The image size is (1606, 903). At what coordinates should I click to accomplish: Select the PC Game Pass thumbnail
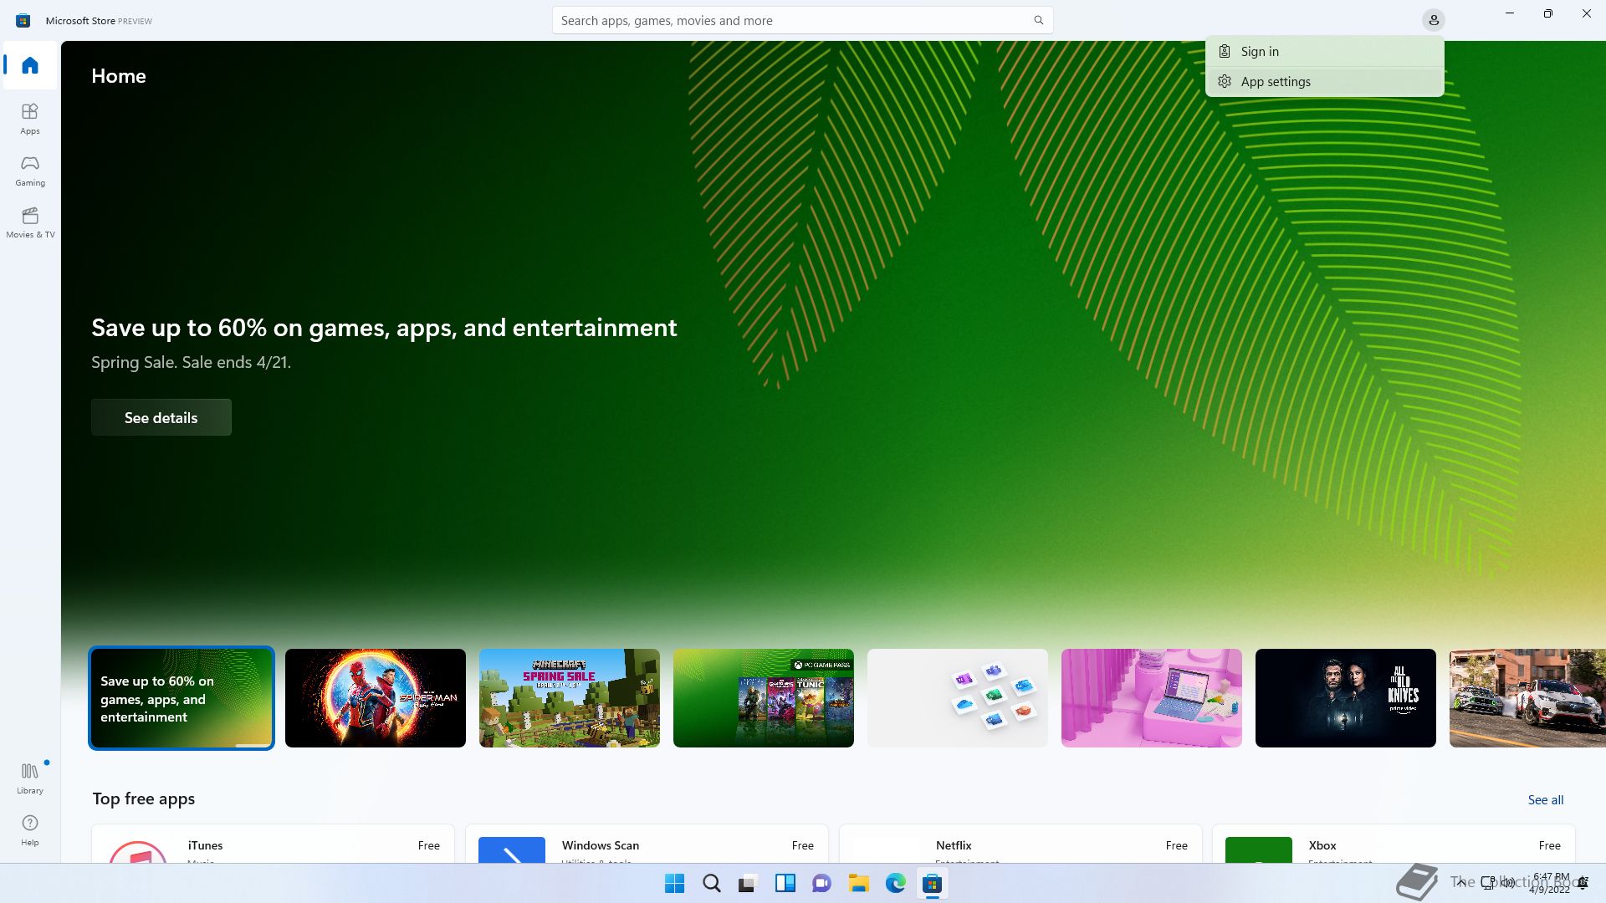click(764, 698)
